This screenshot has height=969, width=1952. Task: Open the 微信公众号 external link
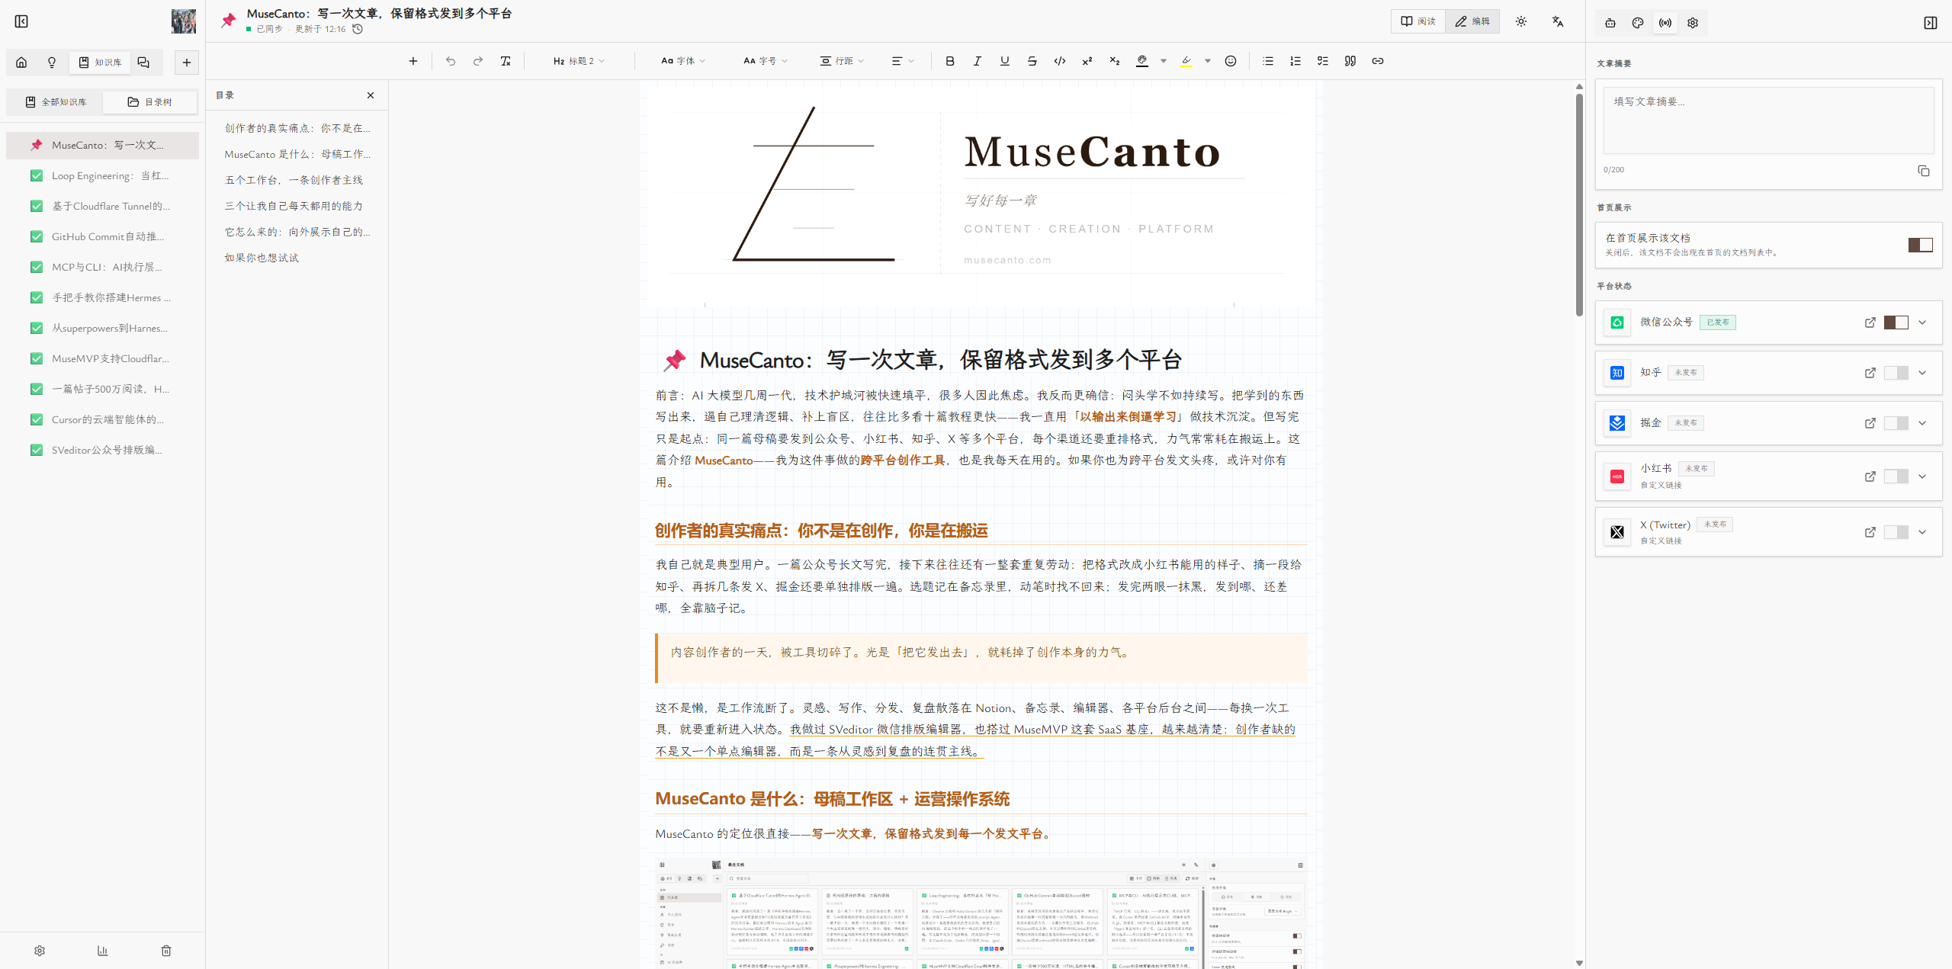pos(1870,322)
